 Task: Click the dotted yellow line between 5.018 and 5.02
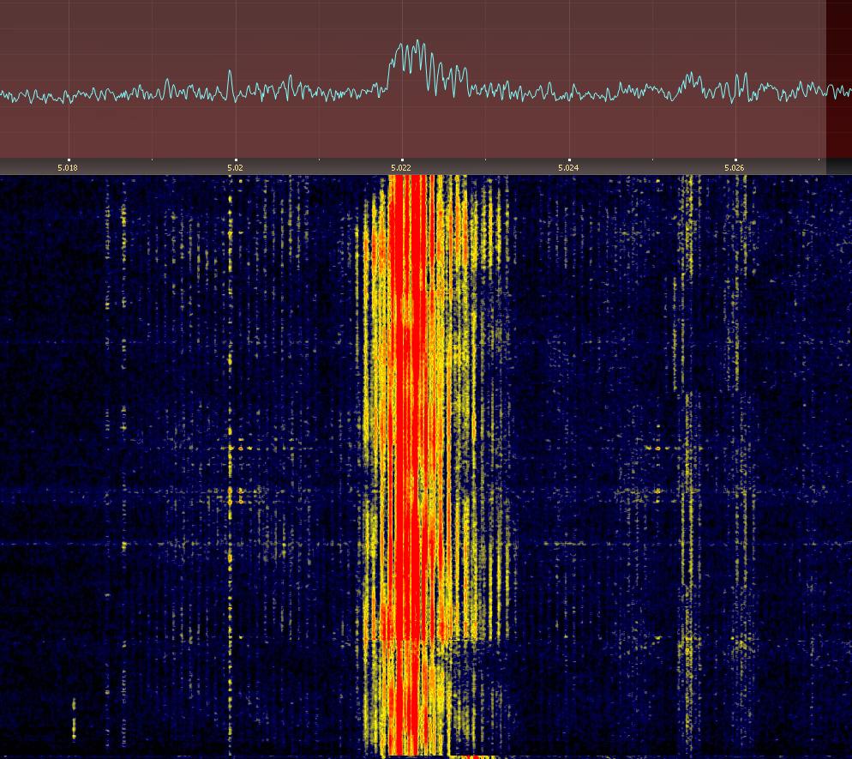point(123,343)
